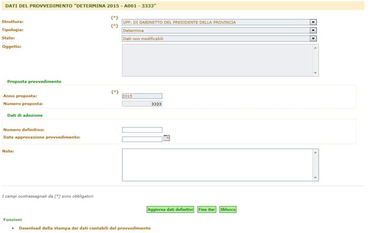Expand the Struttura dropdown arrow
The image size is (370, 233).
313,22
